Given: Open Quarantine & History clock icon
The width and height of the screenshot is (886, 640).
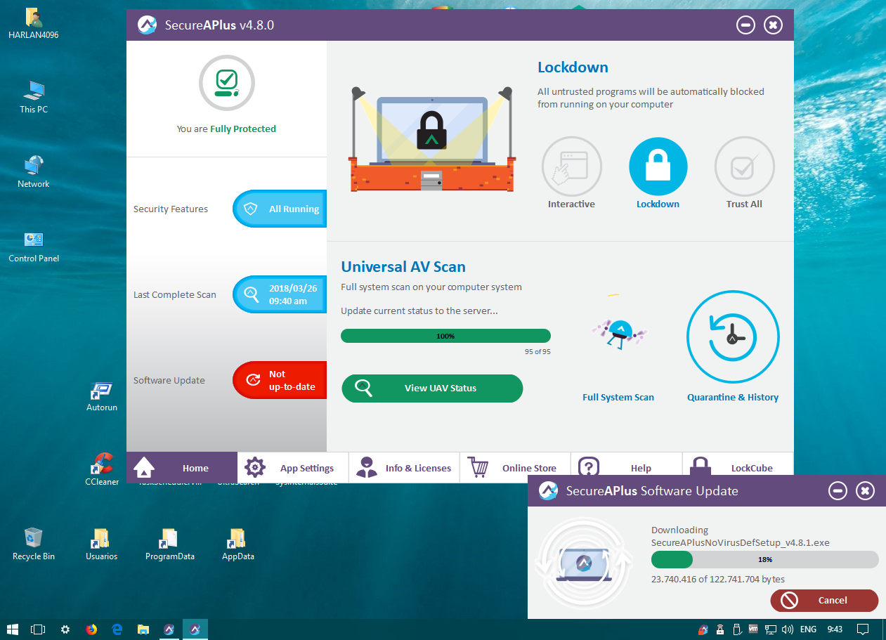Looking at the screenshot, I should point(733,337).
